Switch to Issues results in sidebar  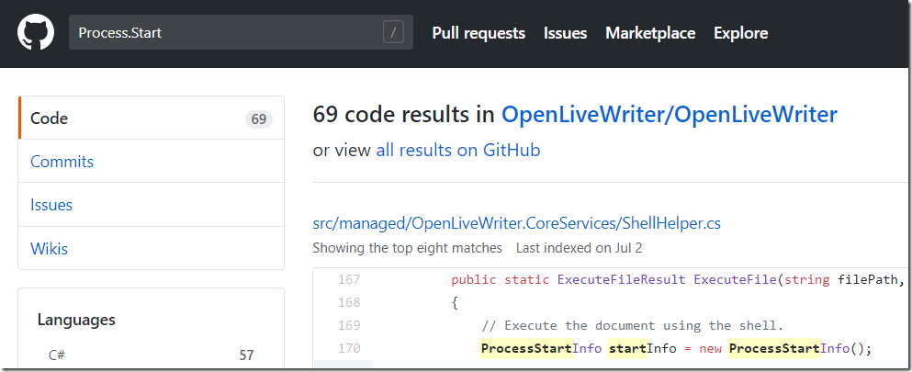click(152, 205)
